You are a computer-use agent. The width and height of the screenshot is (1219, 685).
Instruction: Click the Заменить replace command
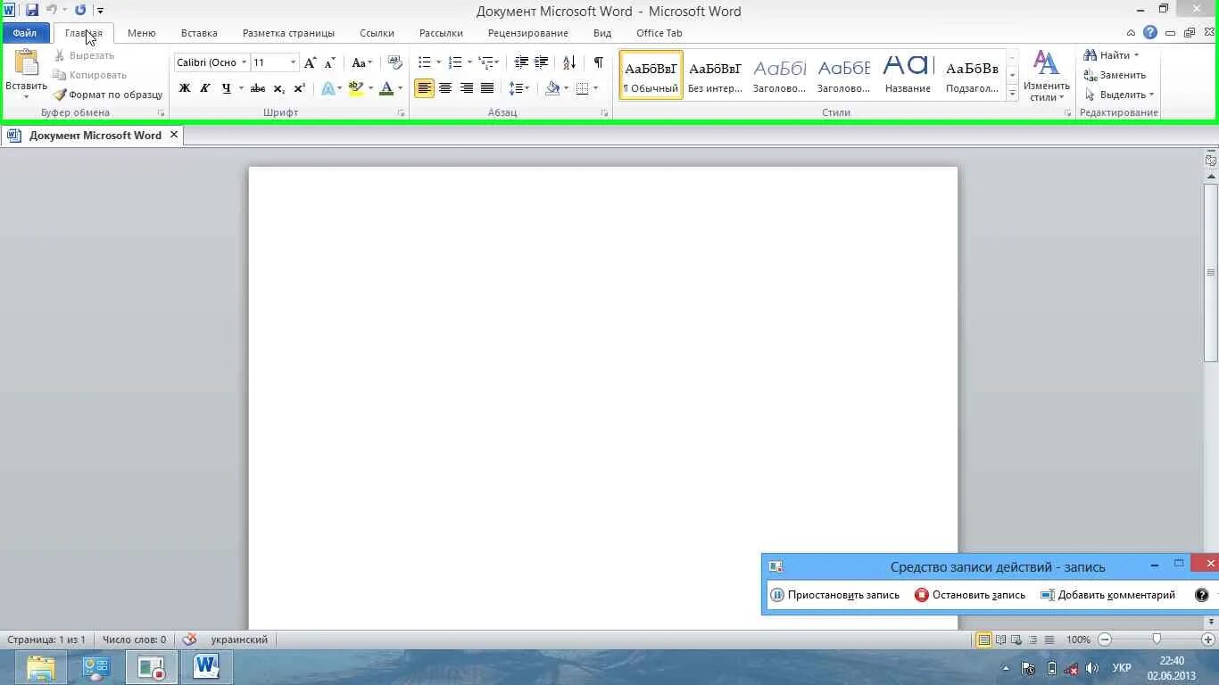pos(1115,75)
